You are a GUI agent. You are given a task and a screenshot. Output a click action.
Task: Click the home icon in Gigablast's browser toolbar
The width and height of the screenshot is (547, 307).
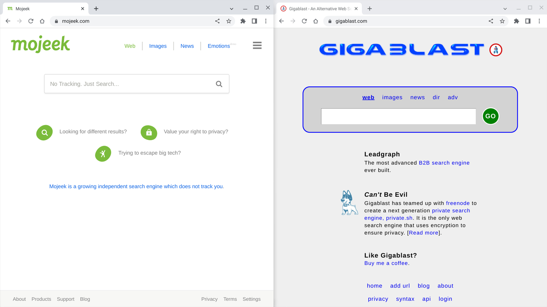316,21
